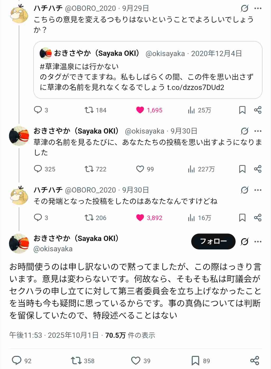Bookmark the main post with 89 bookmarks

pos(195,361)
